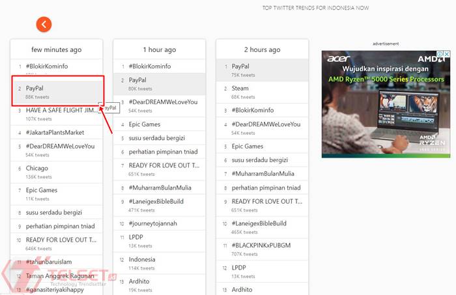This screenshot has width=456, height=295.
Task: Click the 'few minutes ago' column header
Action: (57, 49)
